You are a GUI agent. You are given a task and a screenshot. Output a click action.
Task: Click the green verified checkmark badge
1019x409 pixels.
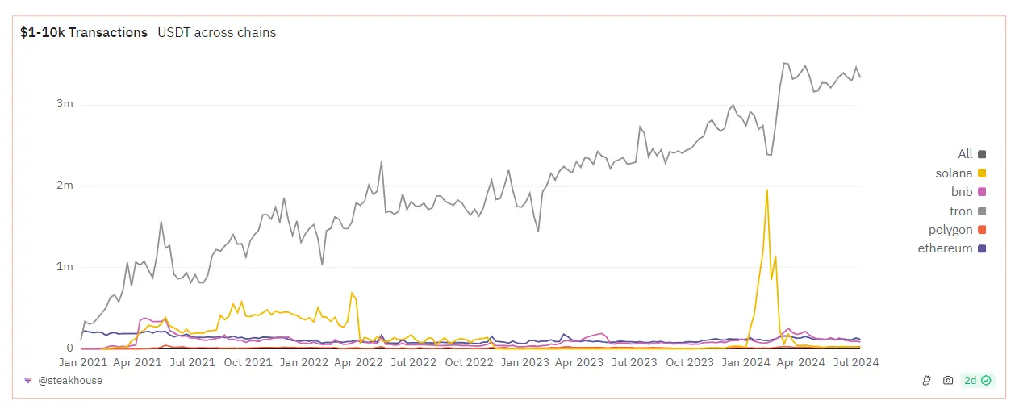point(986,380)
